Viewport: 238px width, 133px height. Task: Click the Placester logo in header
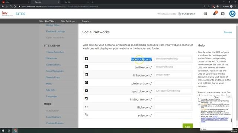click(x=187, y=14)
